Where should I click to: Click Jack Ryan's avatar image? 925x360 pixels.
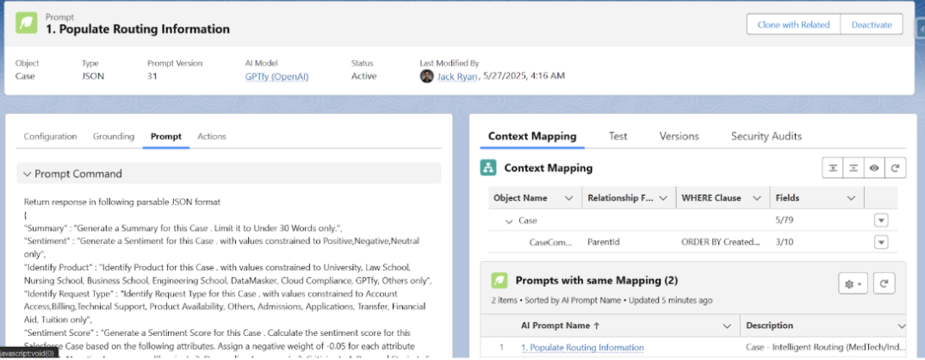click(x=426, y=76)
